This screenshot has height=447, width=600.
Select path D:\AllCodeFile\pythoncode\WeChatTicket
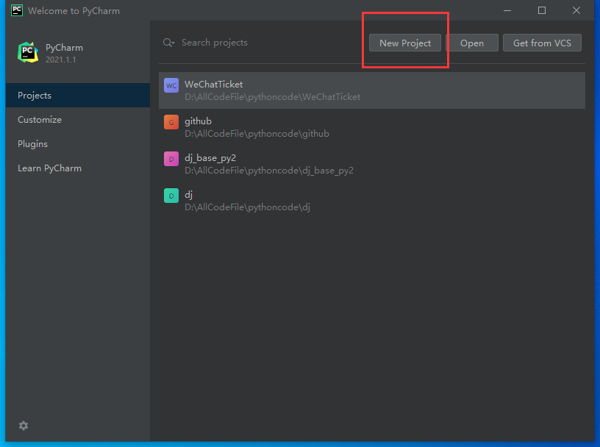pos(273,97)
